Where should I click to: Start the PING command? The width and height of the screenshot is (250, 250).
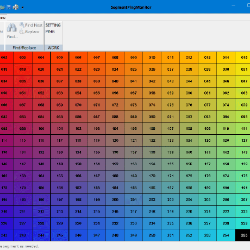[50, 32]
